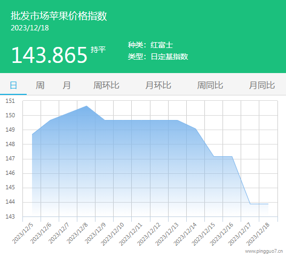Open the www.pingguo7.cn watermark link

[264, 251]
